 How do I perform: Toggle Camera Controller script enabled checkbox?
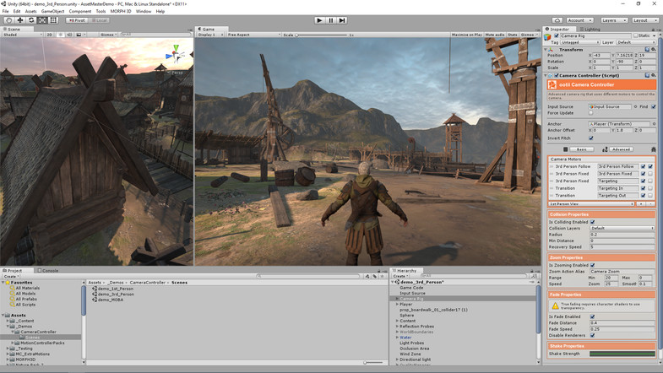point(557,75)
